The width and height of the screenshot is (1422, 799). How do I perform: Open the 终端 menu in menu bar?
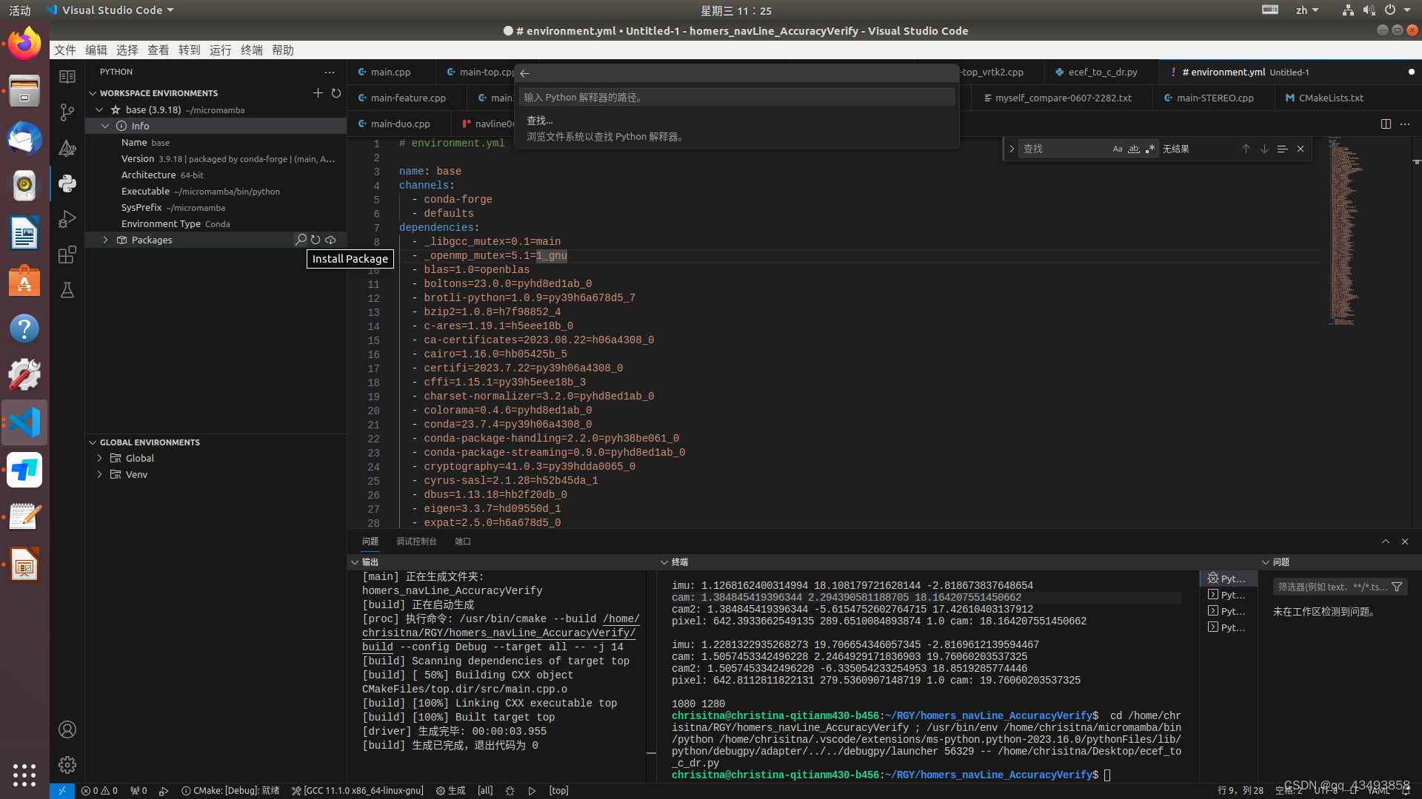[251, 50]
